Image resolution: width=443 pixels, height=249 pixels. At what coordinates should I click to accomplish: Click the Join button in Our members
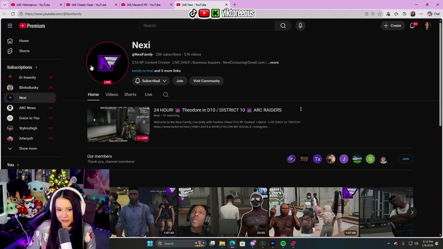click(x=405, y=159)
